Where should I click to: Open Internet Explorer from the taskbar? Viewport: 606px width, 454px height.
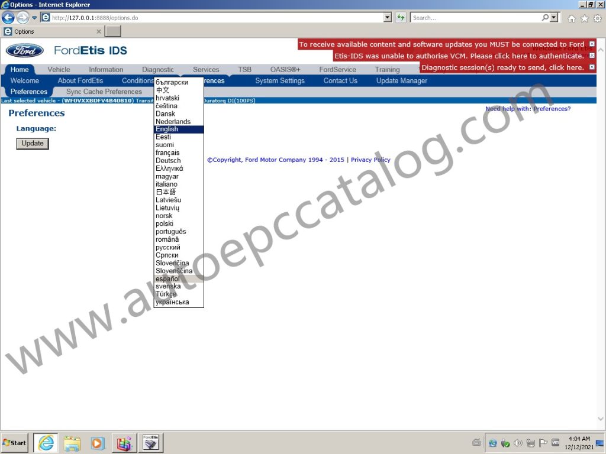pyautogui.click(x=46, y=443)
